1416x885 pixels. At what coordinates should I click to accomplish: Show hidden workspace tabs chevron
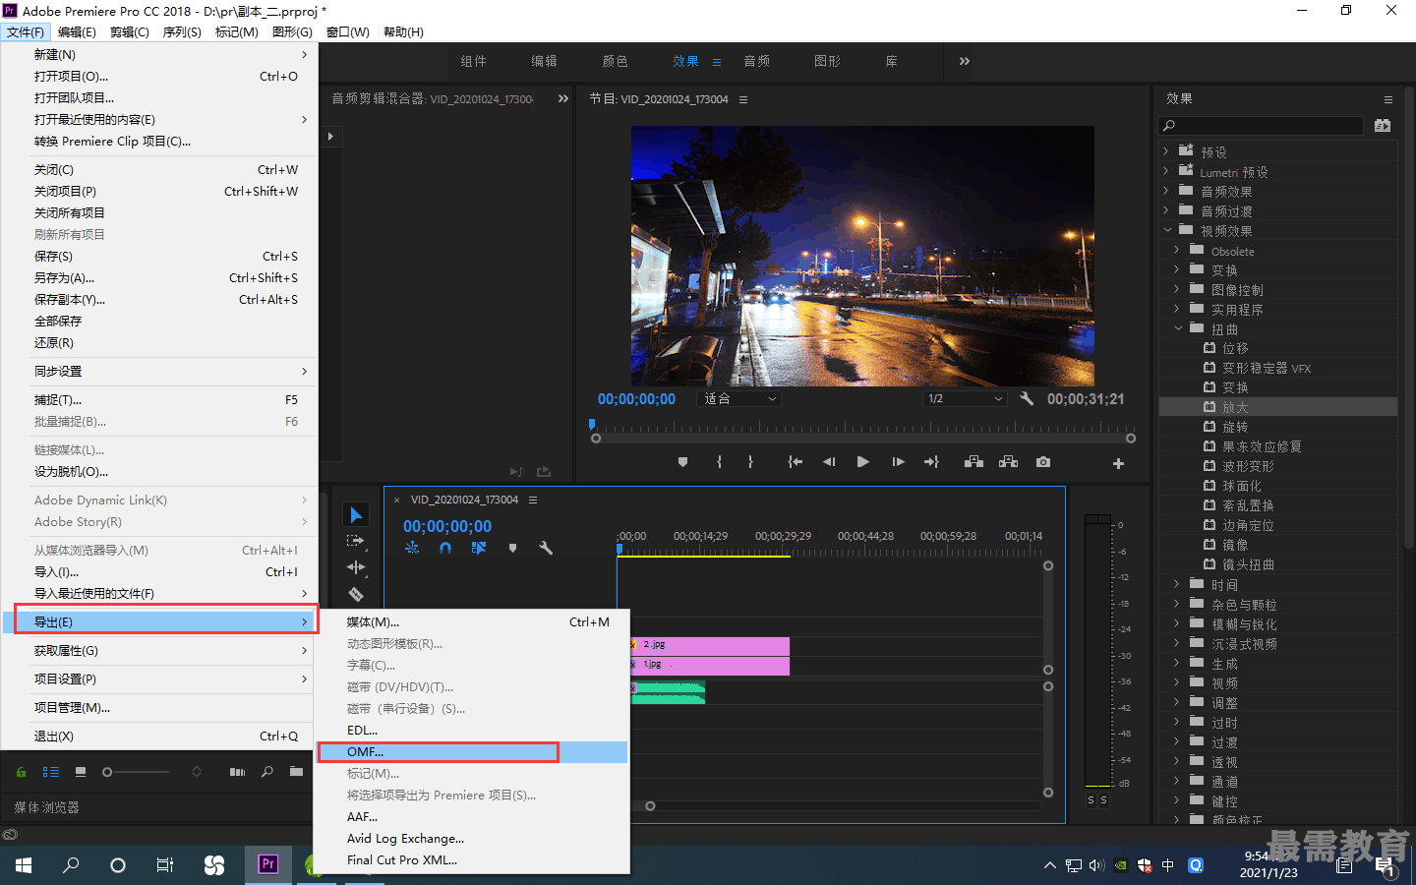pyautogui.click(x=965, y=61)
